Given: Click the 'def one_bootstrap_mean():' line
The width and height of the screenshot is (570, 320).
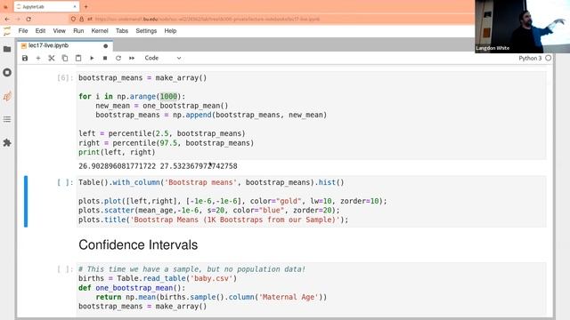Looking at the screenshot, I should (x=132, y=288).
